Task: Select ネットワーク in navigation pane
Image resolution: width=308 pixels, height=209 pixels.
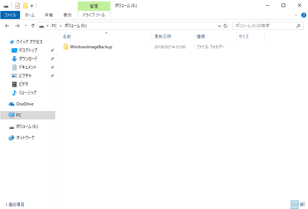Action: [x=25, y=138]
